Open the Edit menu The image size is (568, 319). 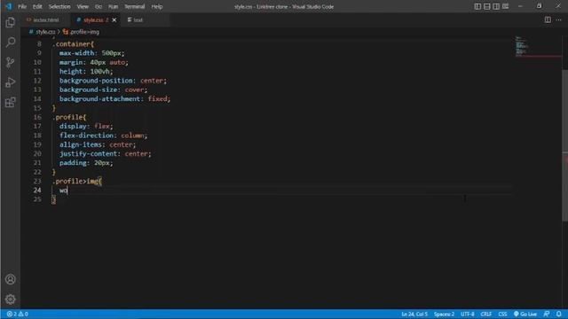tap(37, 6)
